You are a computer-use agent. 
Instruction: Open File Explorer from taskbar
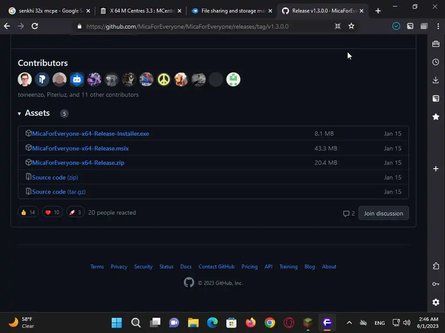tap(193, 323)
